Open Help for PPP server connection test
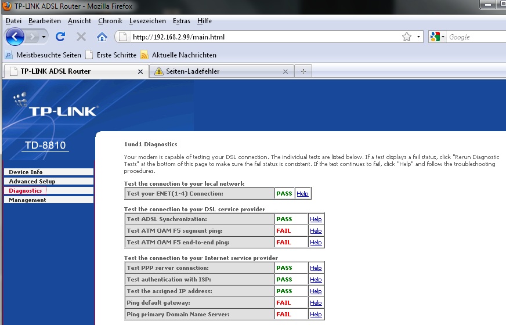Viewport: 506px width, 325px height. click(316, 268)
